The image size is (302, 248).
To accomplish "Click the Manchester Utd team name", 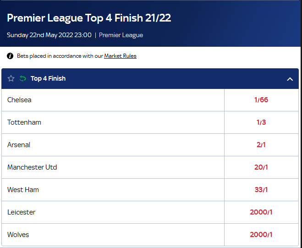I will point(32,167).
